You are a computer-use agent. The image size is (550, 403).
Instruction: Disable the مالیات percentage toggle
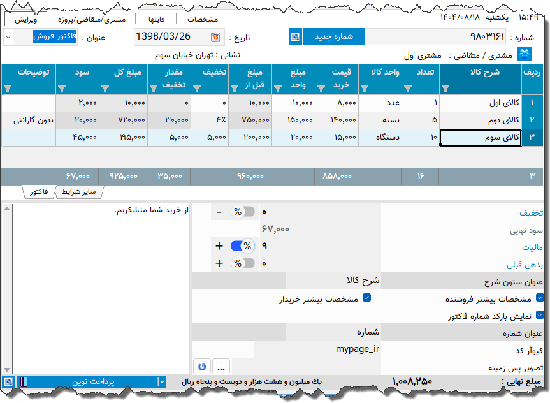coord(242,245)
